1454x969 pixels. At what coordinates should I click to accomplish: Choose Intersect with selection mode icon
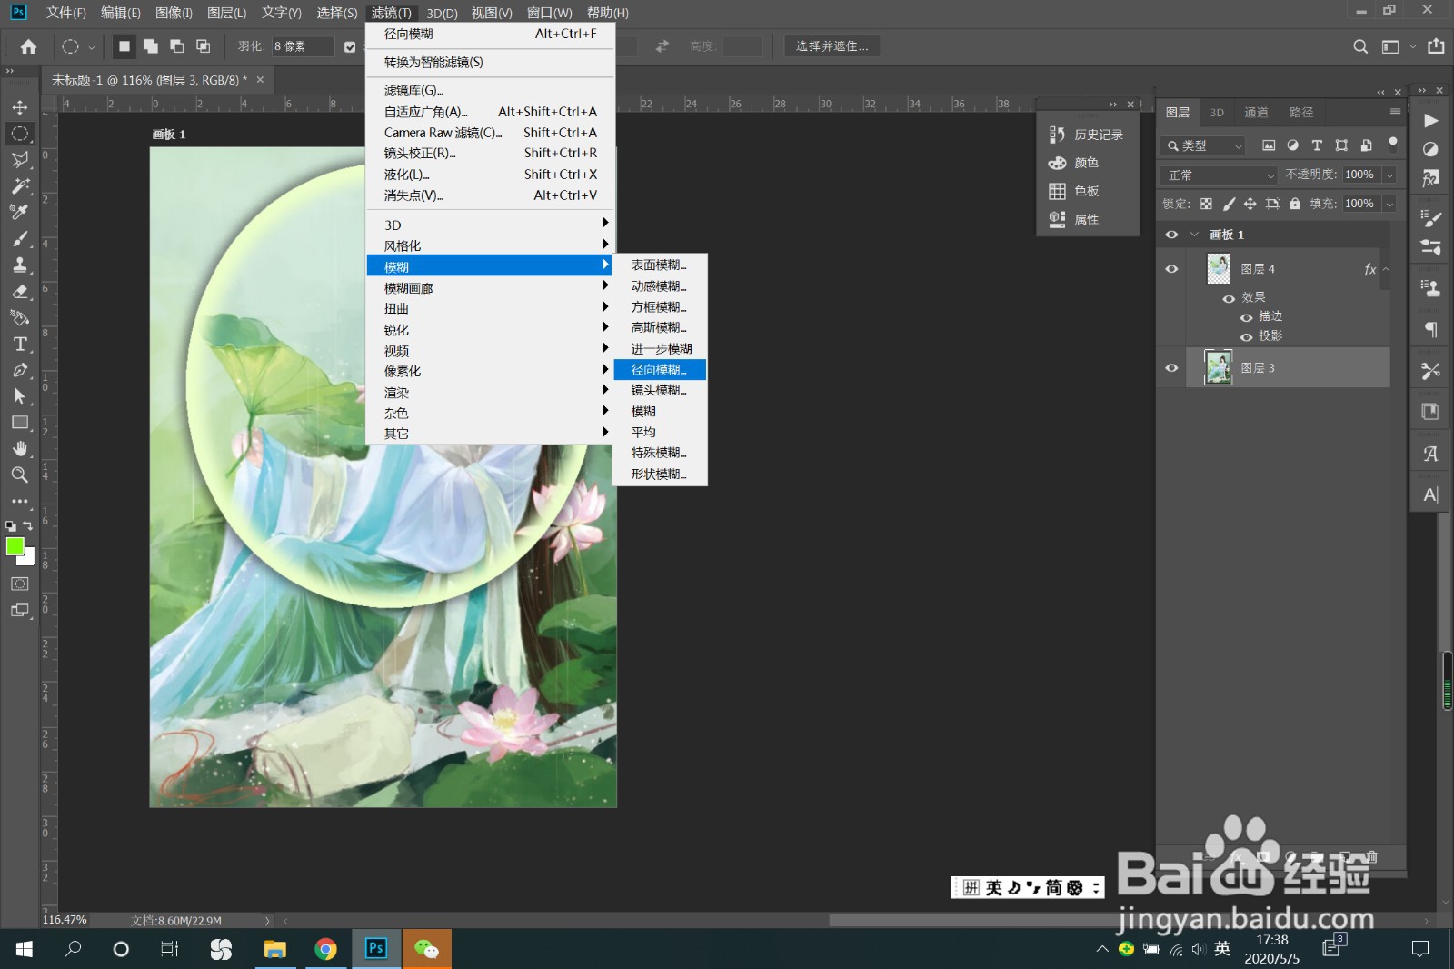tap(204, 46)
